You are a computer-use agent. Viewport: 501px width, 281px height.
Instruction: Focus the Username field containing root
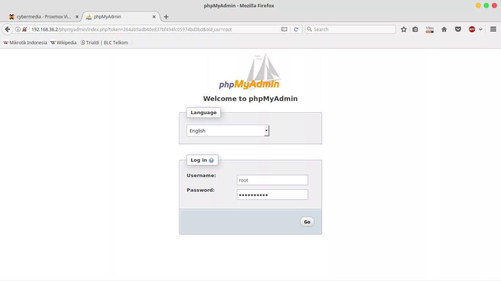(272, 180)
